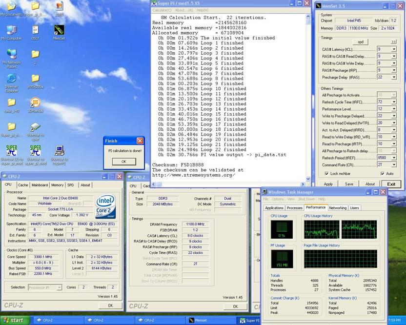Image resolution: width=406 pixels, height=325 pixels.
Task: Open the CAS# Latency (tCL) dropdown
Action: coord(394,49)
